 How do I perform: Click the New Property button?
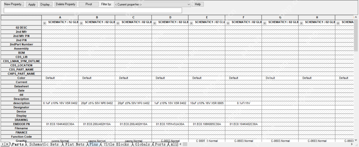[x=14, y=4]
